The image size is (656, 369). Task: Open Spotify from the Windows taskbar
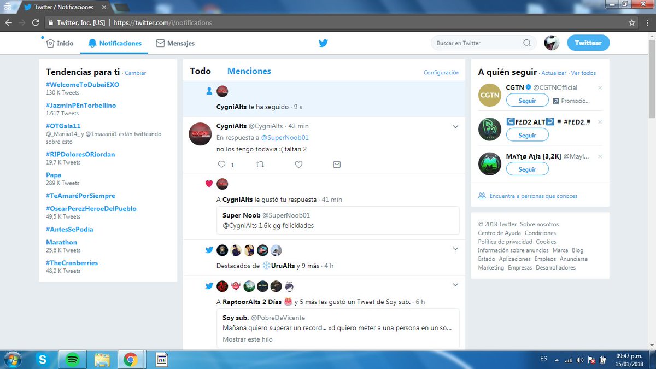72,359
